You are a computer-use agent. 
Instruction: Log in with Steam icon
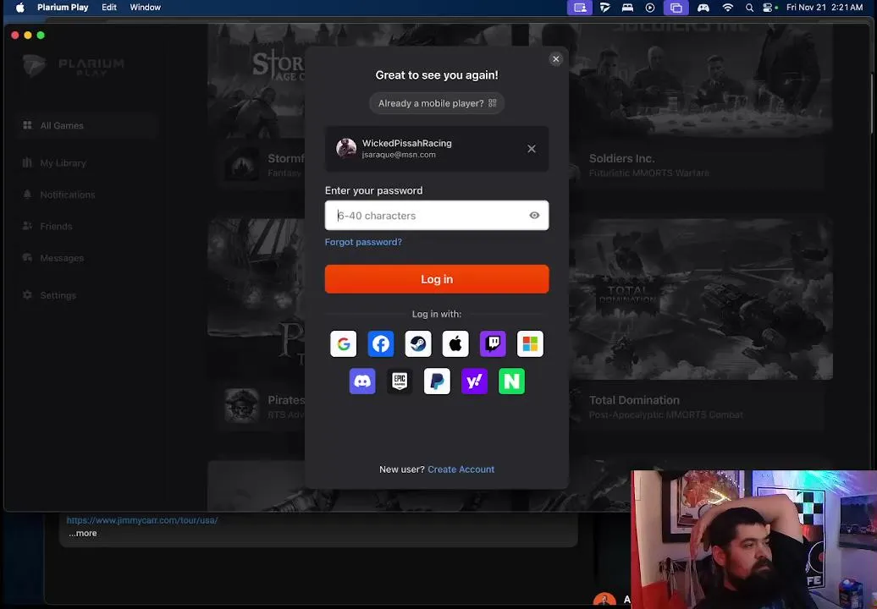pyautogui.click(x=418, y=343)
